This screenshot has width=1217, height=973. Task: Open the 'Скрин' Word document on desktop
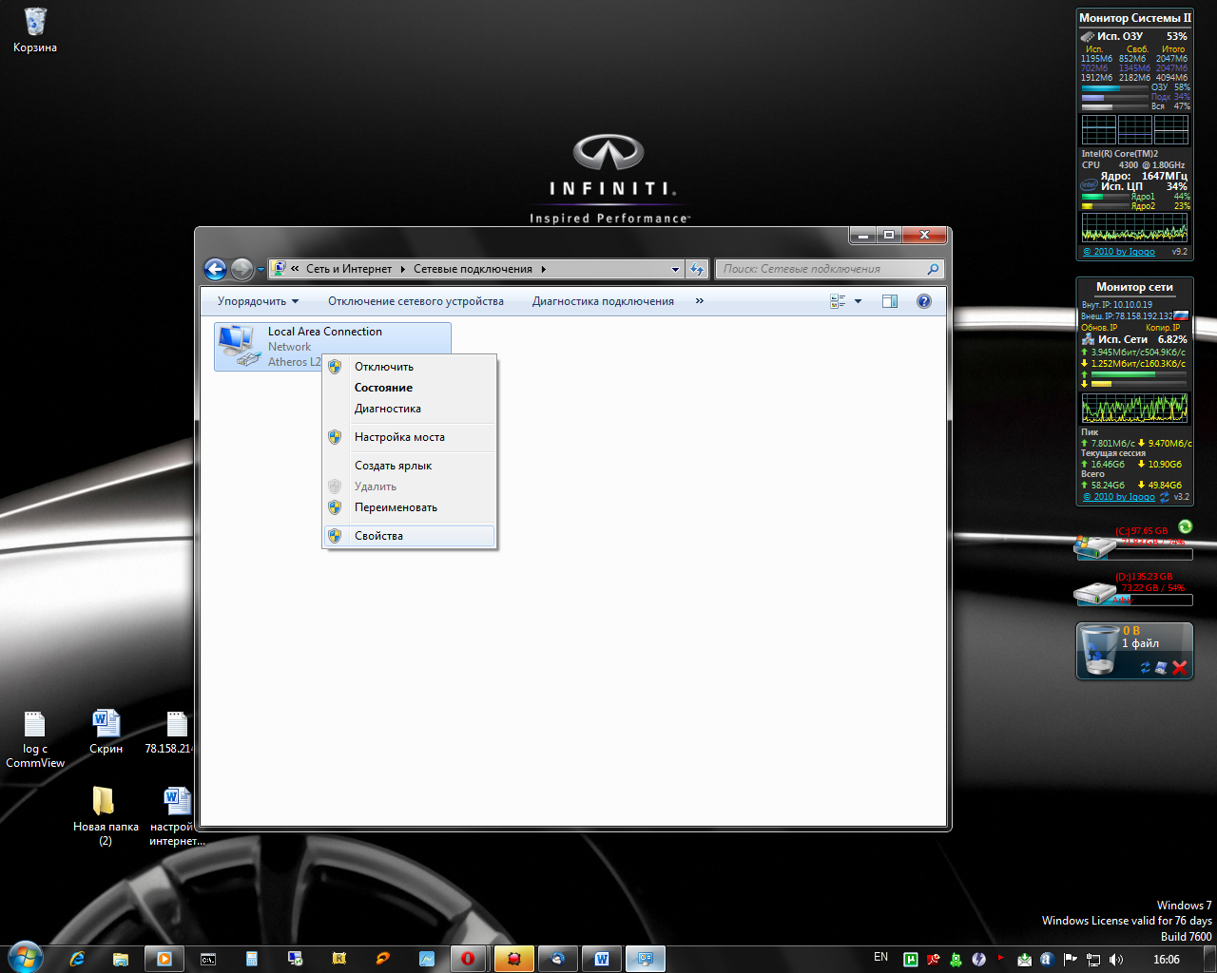coord(106,733)
